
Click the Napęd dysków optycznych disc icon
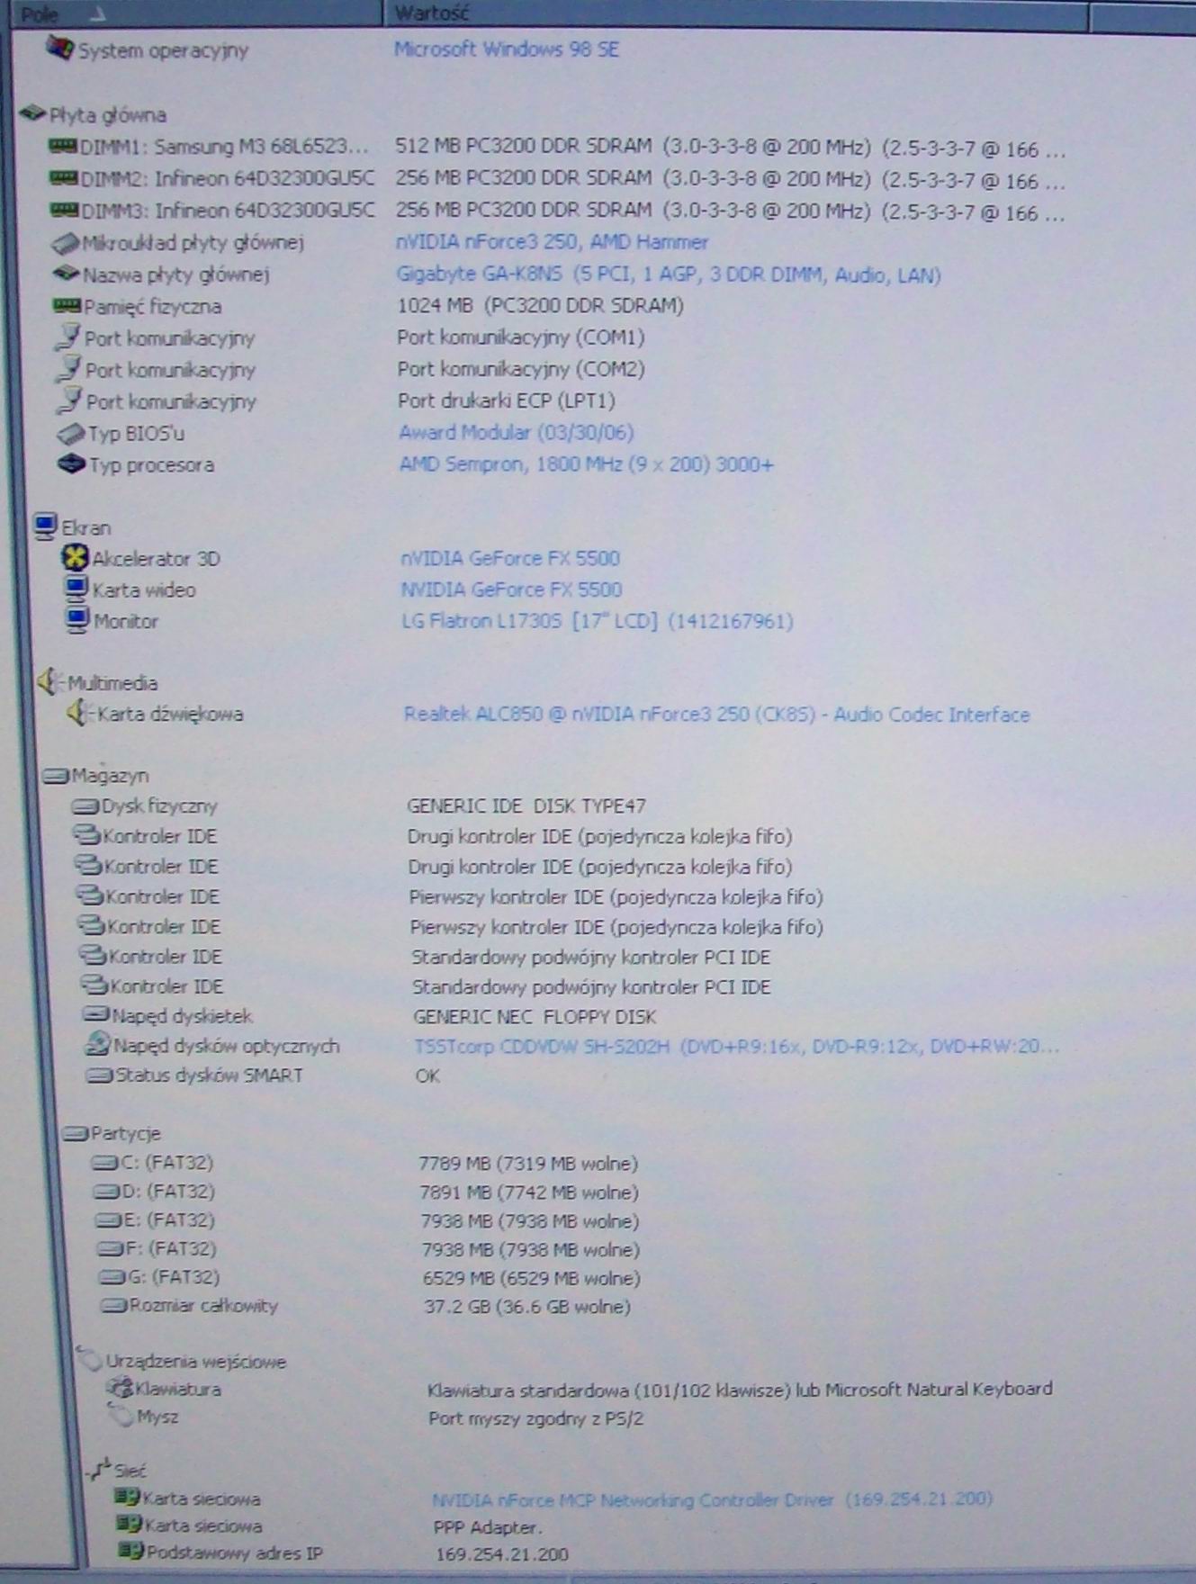click(x=97, y=1045)
